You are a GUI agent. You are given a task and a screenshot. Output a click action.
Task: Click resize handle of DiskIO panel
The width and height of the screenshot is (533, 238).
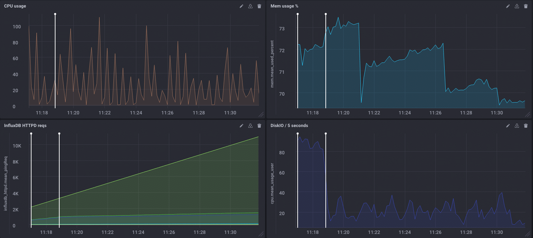tap(527, 234)
